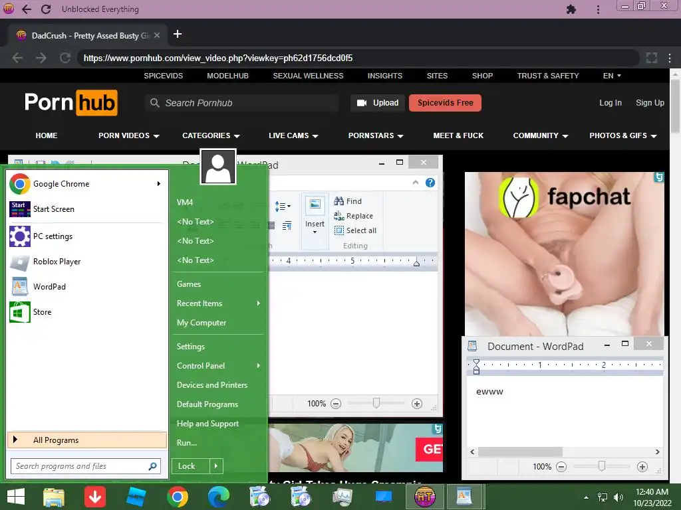Click the volume speaker icon in the system tray

pos(618,497)
